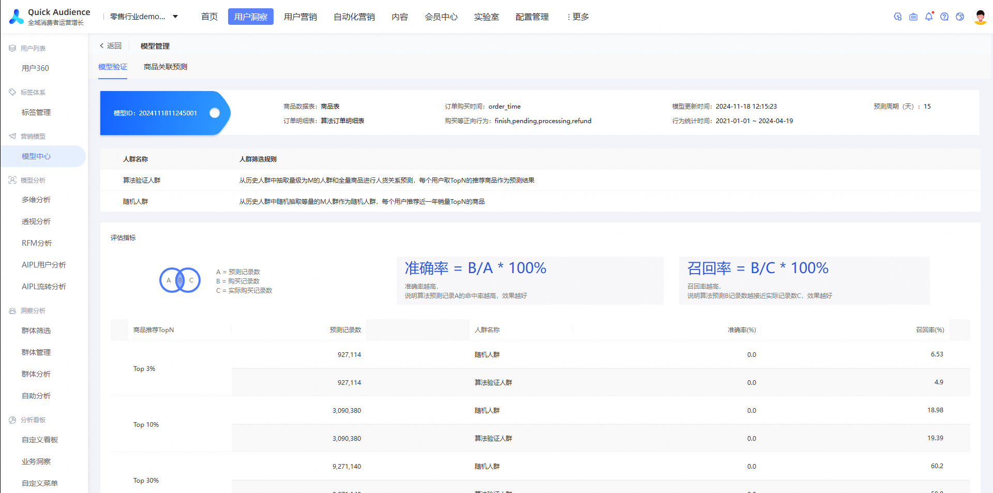Viewport: 993px width, 493px height.
Task: Open the user avatar menu
Action: pyautogui.click(x=980, y=17)
